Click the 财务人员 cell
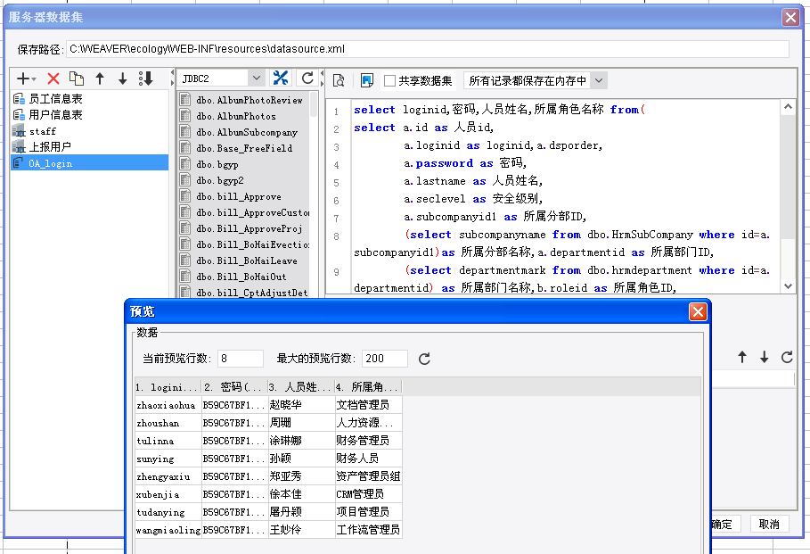The width and height of the screenshot is (810, 554). pos(368,459)
